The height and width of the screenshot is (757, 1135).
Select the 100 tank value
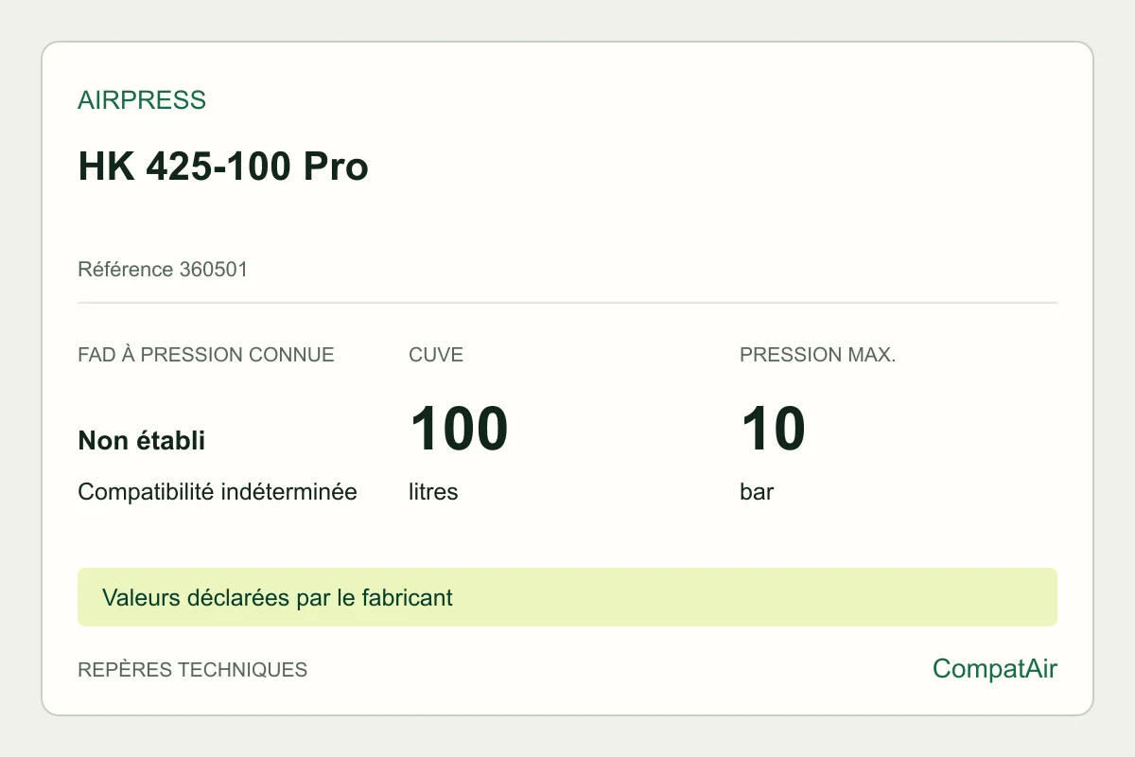click(x=459, y=429)
